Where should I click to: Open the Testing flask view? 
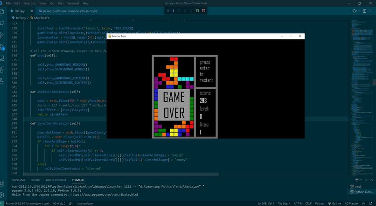tap(2, 81)
